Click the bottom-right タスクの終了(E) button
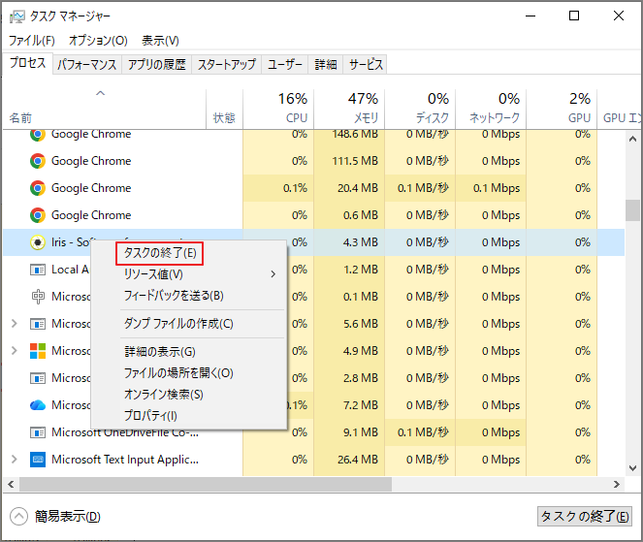The height and width of the screenshot is (542, 643). point(585,516)
